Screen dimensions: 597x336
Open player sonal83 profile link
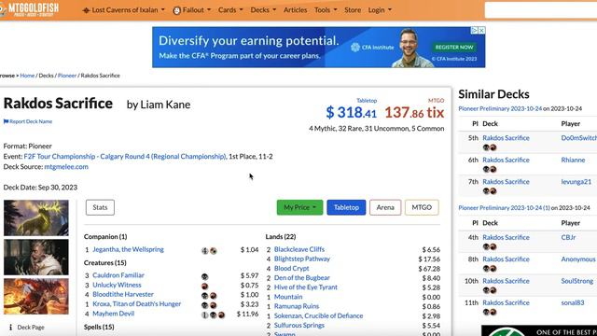click(x=573, y=302)
